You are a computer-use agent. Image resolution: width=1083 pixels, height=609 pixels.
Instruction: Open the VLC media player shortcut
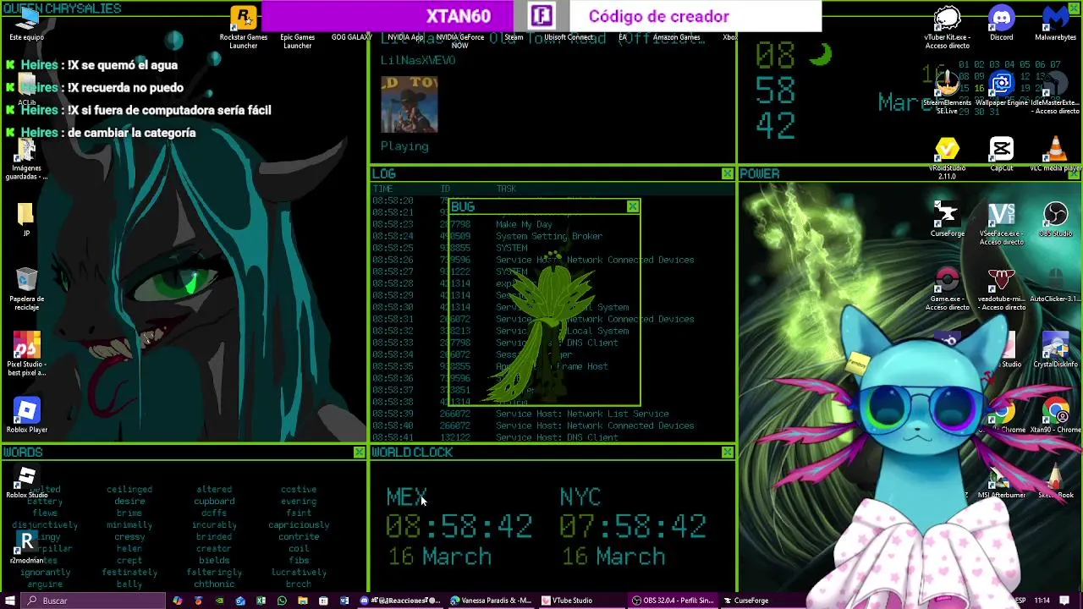click(1055, 154)
